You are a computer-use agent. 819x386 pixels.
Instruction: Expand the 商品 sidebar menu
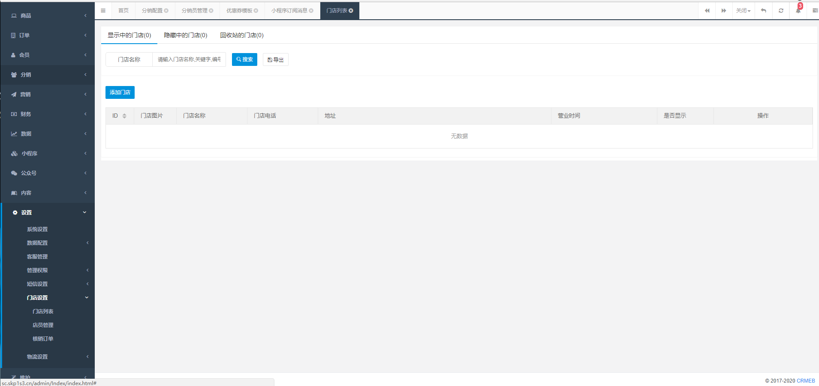[x=47, y=16]
